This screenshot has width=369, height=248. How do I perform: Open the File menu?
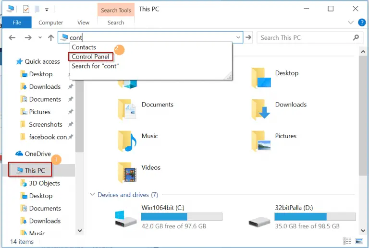(x=17, y=23)
